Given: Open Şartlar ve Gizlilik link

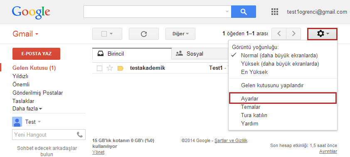Looking at the screenshot, I should pyautogui.click(x=231, y=140).
